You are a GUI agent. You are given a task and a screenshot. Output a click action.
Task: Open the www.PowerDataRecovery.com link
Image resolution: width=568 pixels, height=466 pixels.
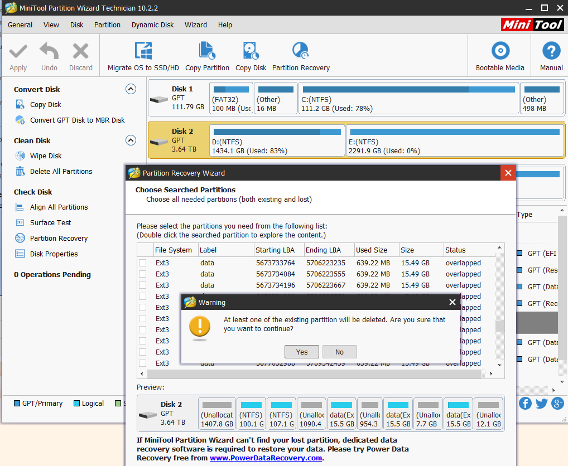[x=266, y=458]
